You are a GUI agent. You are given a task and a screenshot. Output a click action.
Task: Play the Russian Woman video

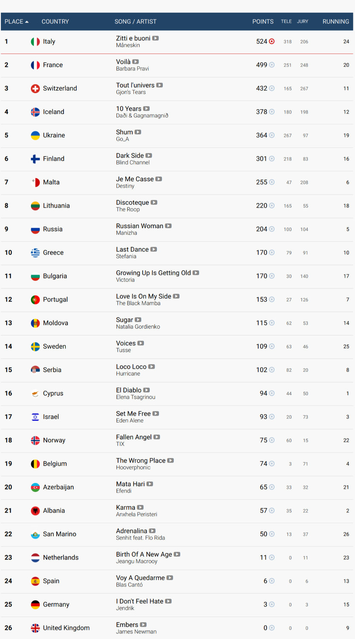pyautogui.click(x=168, y=226)
